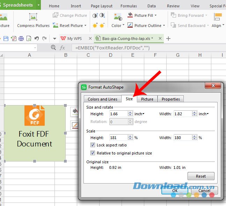The image size is (226, 206).
Task: Click the Change Picture icon
Action: point(56,15)
